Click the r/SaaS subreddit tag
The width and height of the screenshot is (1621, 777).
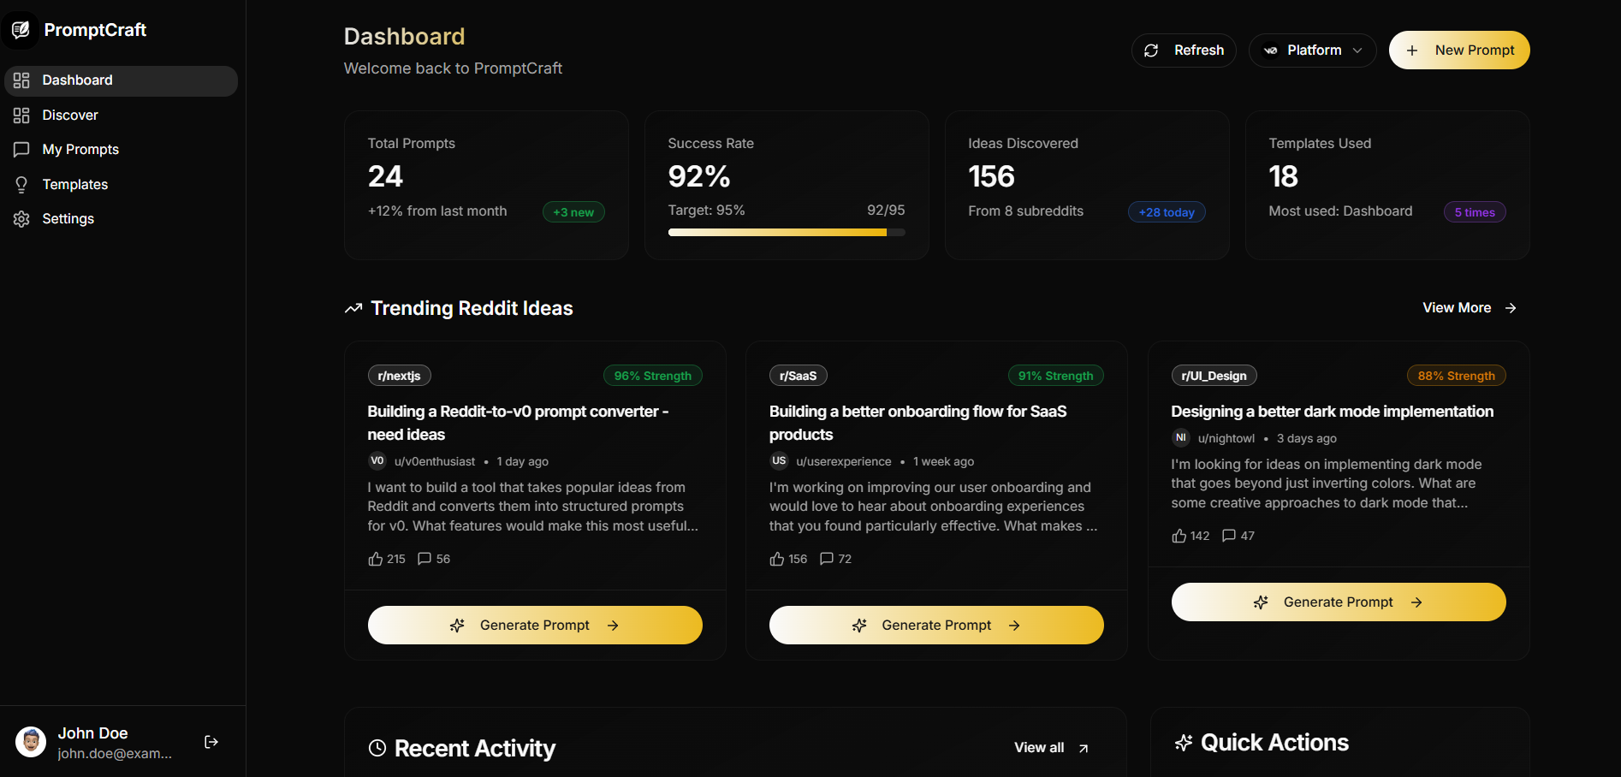tap(798, 376)
